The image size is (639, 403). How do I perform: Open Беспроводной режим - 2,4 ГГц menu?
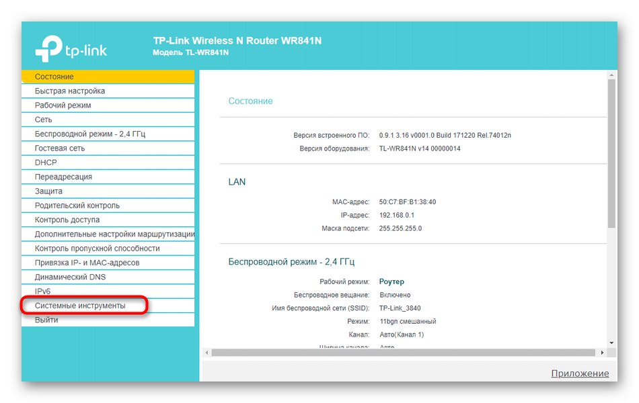(108, 134)
